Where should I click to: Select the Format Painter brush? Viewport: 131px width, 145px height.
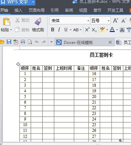(x=38, y=22)
